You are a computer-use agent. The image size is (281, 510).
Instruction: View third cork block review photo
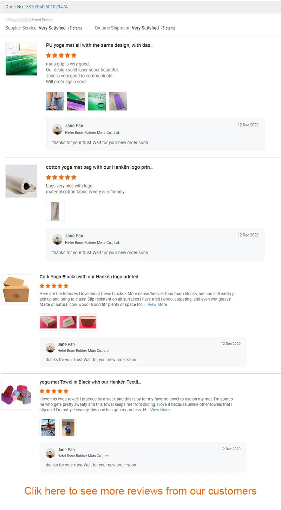tap(88, 322)
